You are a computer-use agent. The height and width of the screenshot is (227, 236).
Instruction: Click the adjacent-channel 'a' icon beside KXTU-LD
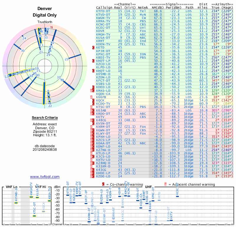[x=91, y=160]
